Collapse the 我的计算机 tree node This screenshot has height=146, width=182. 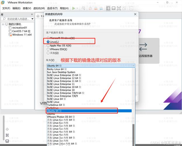[x=3, y=24]
